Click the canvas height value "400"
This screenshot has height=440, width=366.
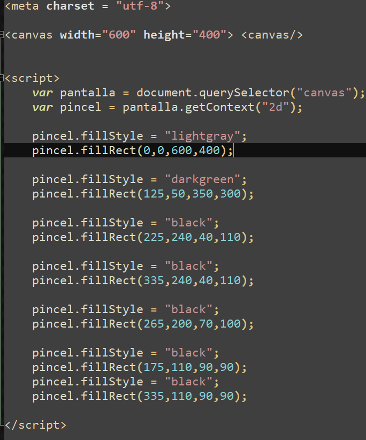(x=209, y=35)
